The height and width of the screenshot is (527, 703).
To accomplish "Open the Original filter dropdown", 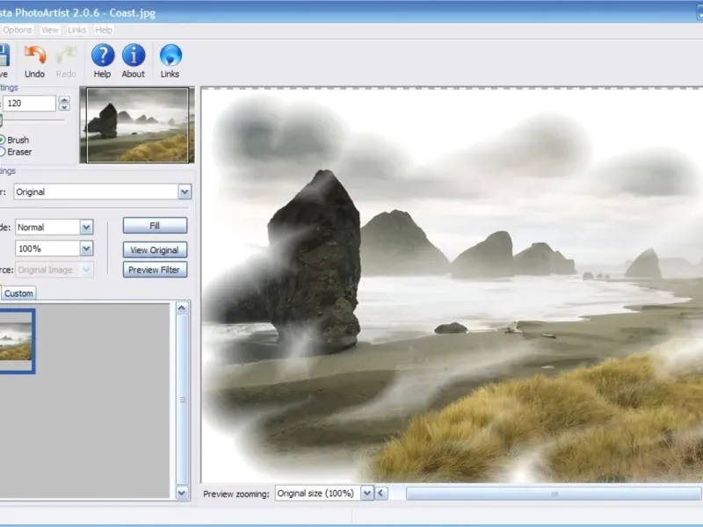I will click(184, 191).
